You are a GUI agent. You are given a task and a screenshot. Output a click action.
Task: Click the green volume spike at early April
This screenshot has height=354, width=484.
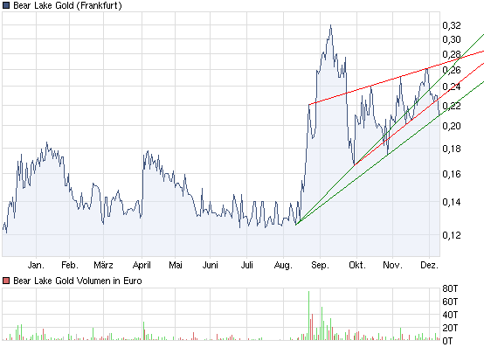(x=143, y=330)
